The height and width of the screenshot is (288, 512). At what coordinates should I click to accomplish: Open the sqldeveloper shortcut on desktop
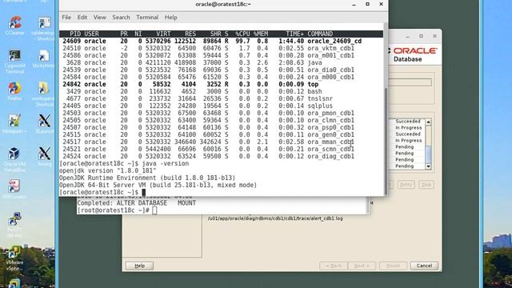pos(44,29)
